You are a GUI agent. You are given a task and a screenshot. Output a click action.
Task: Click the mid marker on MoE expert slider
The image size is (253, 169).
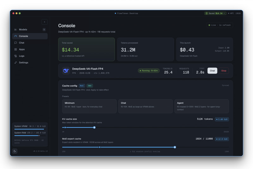click(100, 147)
